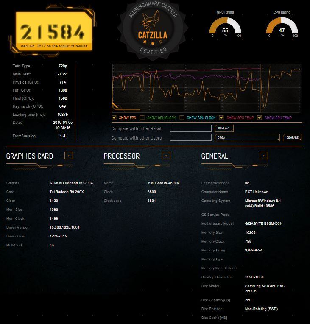The width and height of the screenshot is (310, 324).
Task: Select Clock used value 3891
Action: 151,201
